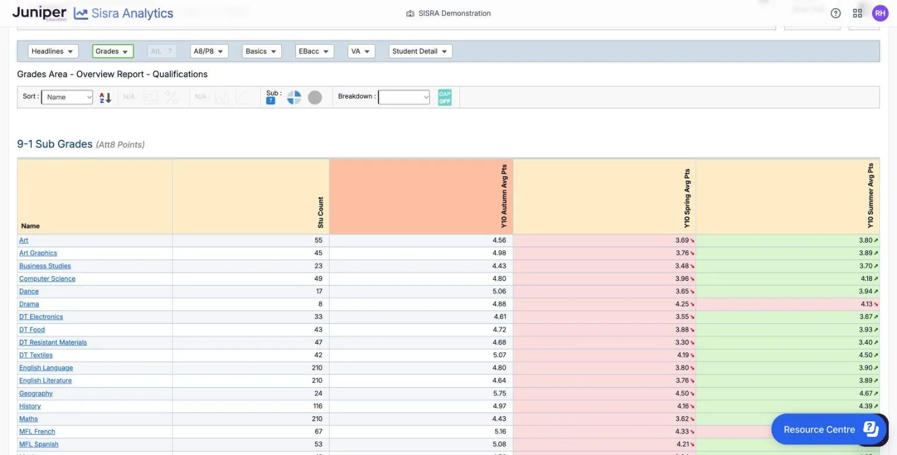The image size is (897, 455).
Task: Open the MFL Spanish link
Action: tap(38, 445)
